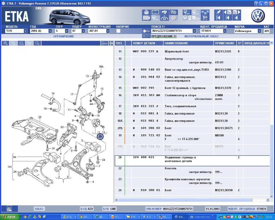The image size is (275, 220).
Task: Click the scroll-up arrow of parts list
Action: pyautogui.click(x=272, y=43)
